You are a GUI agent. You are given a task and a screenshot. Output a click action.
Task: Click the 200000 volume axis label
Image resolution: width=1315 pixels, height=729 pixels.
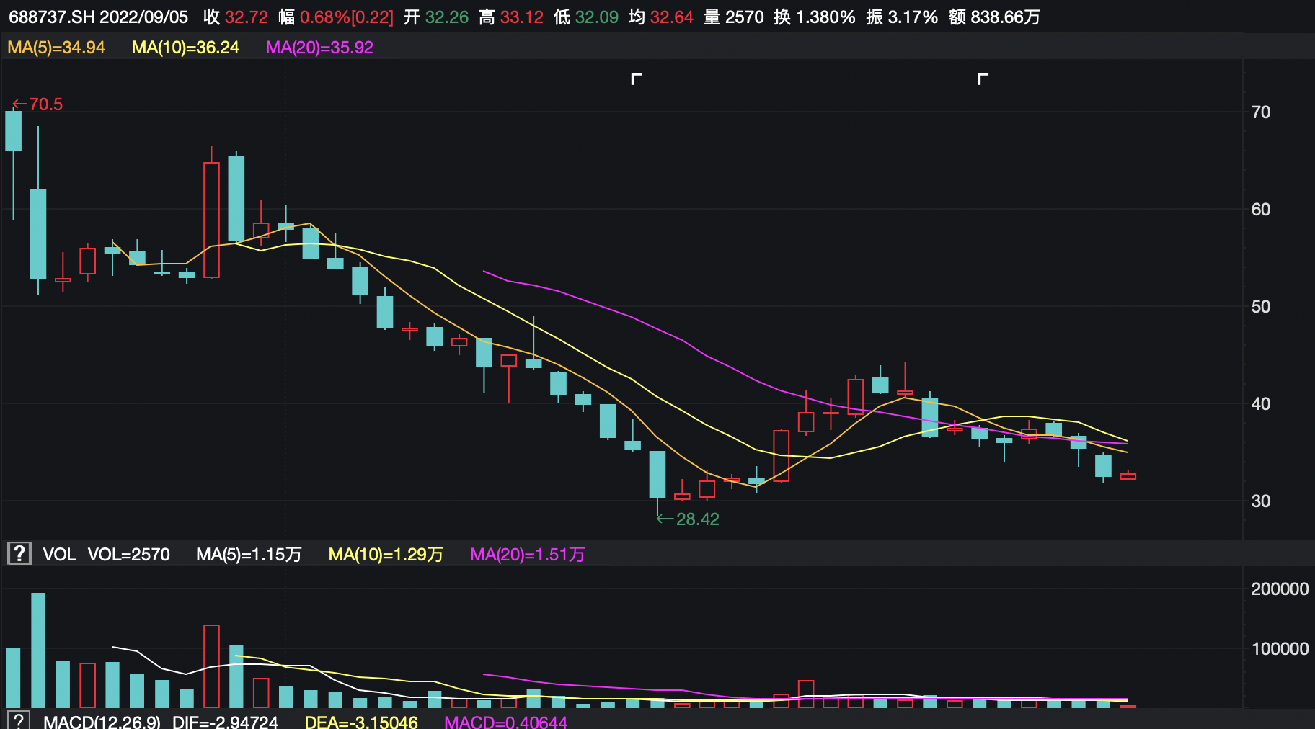pyautogui.click(x=1279, y=589)
